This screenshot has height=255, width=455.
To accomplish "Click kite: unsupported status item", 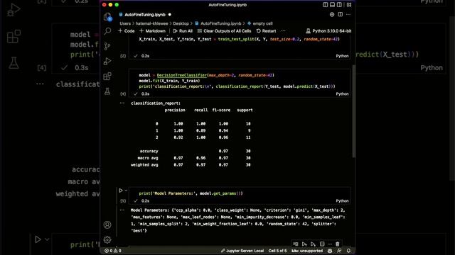I will point(307,251).
